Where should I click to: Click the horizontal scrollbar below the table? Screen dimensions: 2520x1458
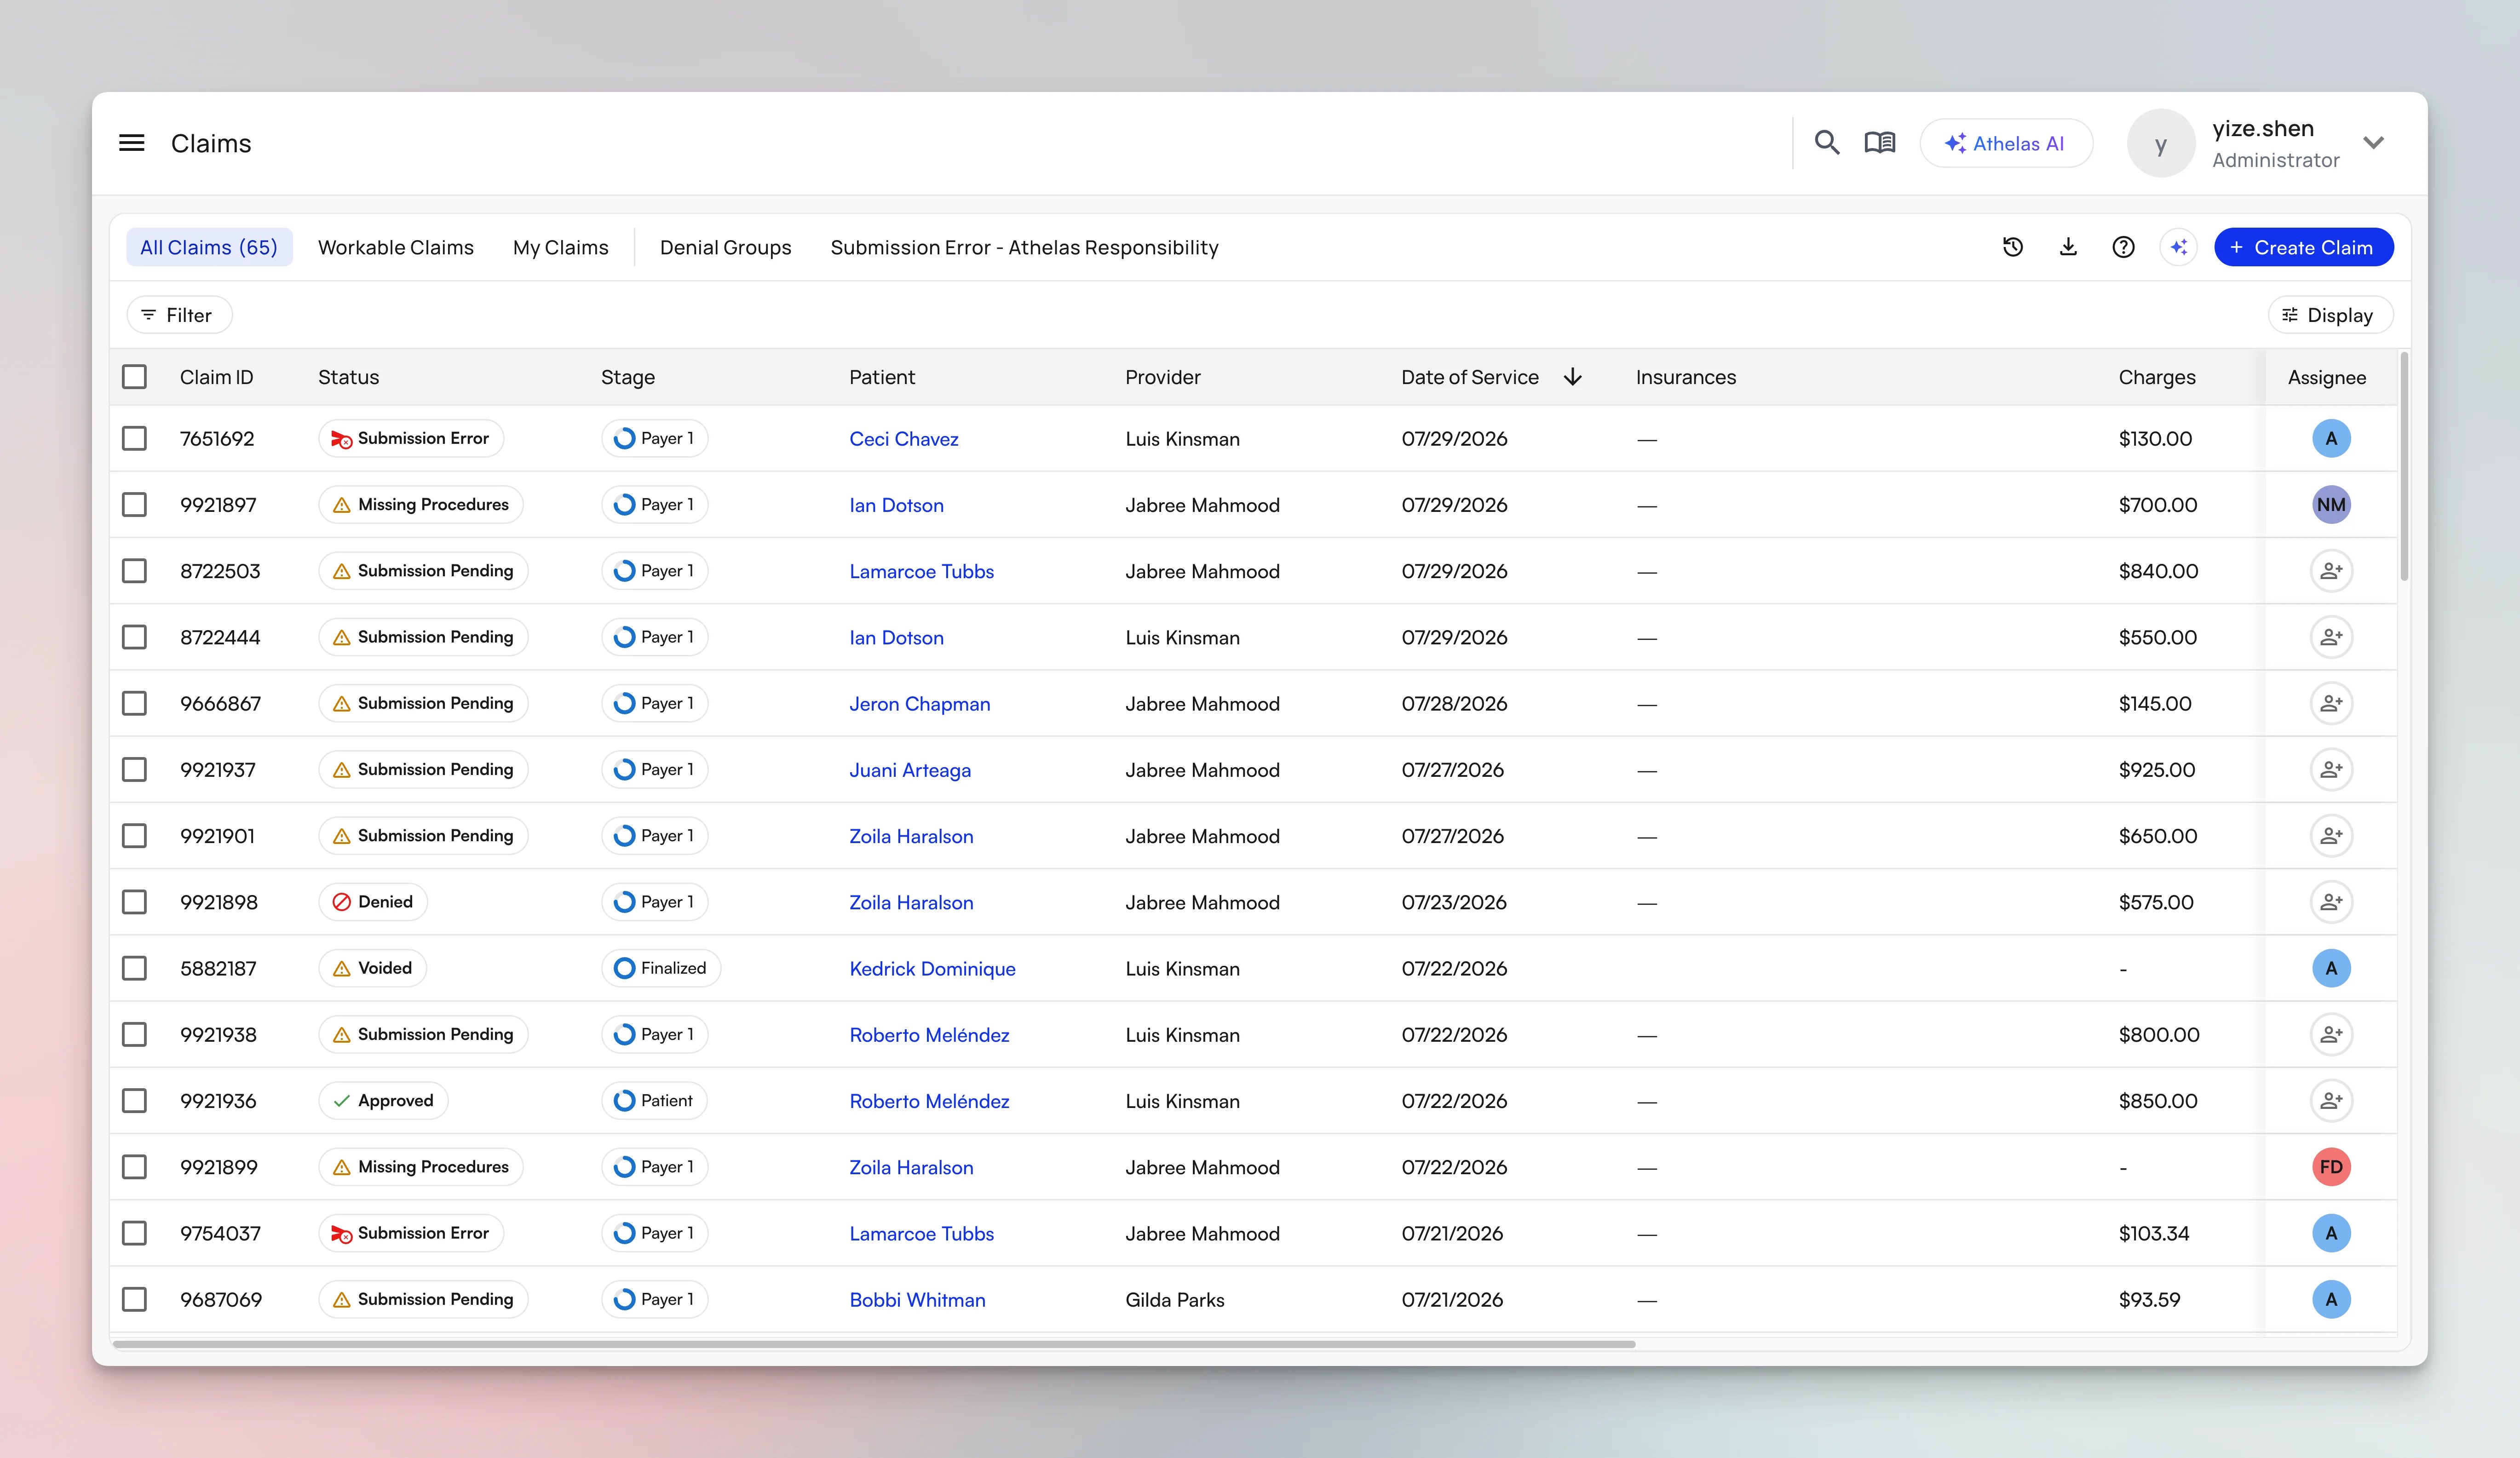[874, 1344]
